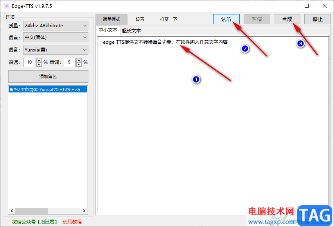Increase 音调 pitch with up arrow
This screenshot has width=334, height=227.
[x=79, y=60]
